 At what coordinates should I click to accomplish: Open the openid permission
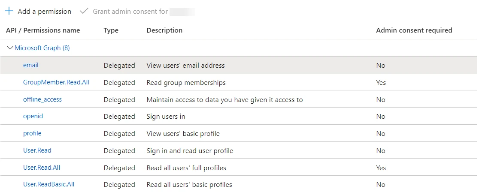tap(33, 117)
